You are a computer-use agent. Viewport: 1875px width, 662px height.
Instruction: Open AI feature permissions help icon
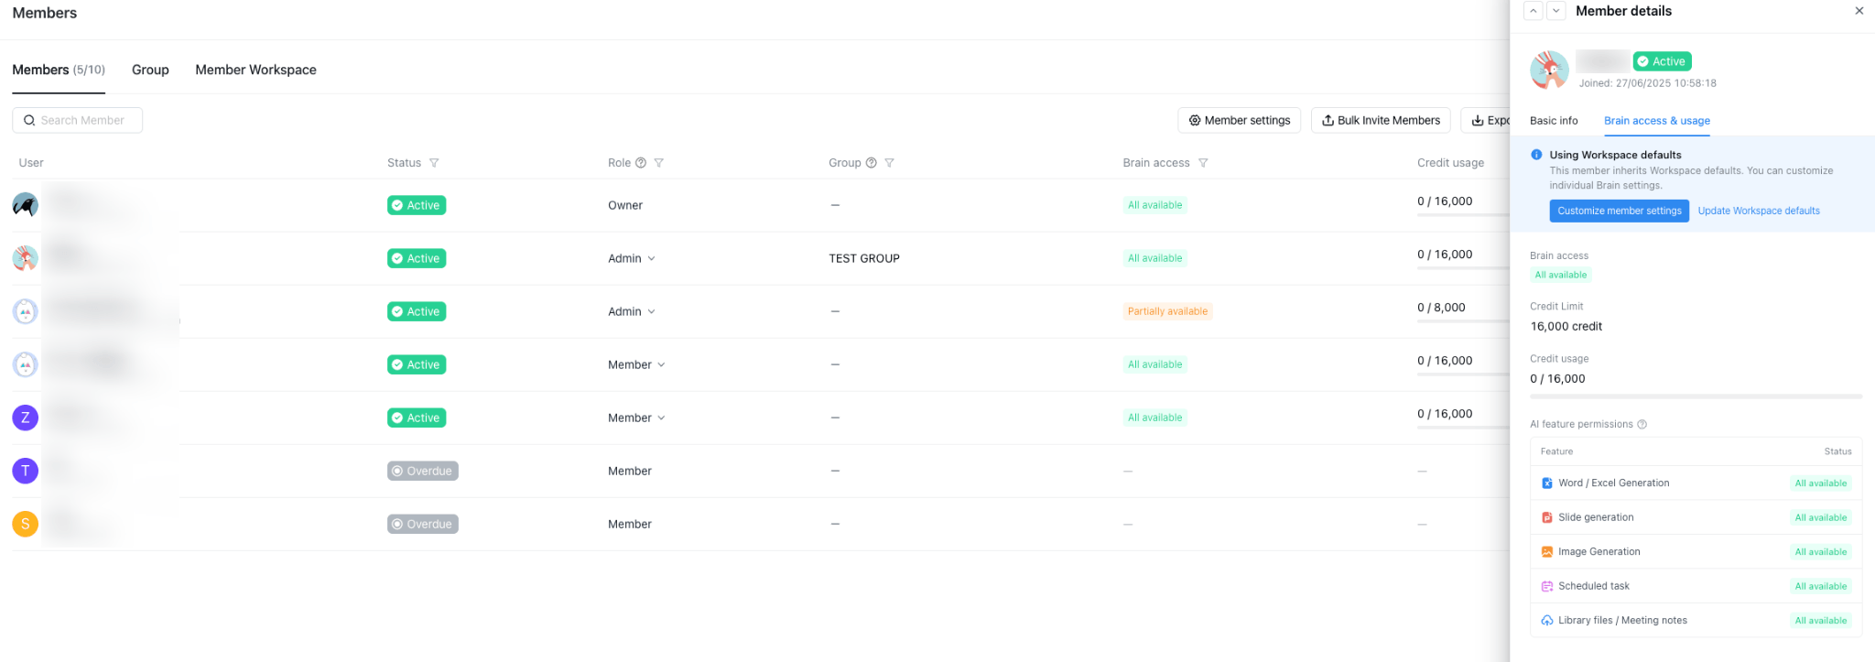pos(1642,425)
